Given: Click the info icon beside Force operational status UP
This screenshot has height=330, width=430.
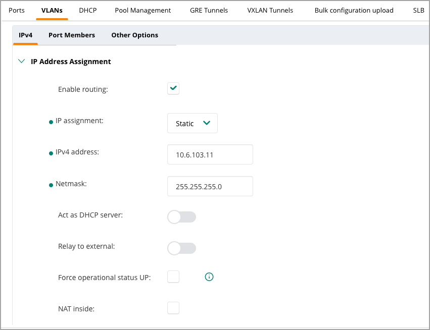Looking at the screenshot, I should pyautogui.click(x=209, y=277).
